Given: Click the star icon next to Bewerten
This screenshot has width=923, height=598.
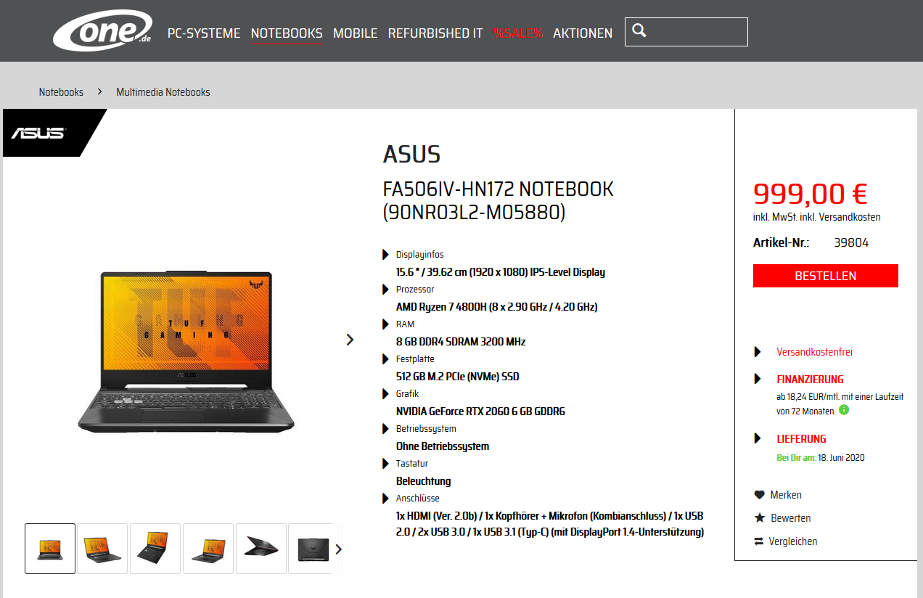Looking at the screenshot, I should 760,518.
